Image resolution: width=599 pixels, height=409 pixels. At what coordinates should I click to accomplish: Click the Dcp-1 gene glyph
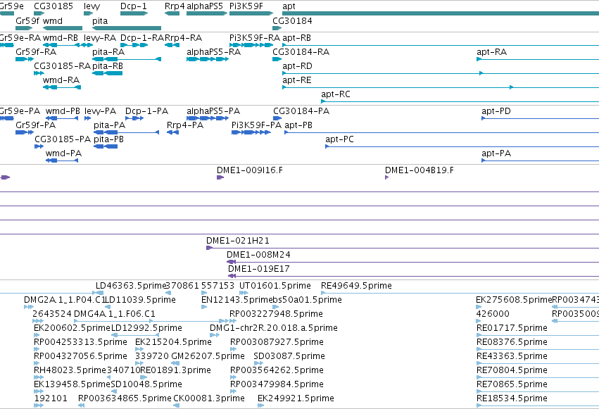(x=134, y=13)
